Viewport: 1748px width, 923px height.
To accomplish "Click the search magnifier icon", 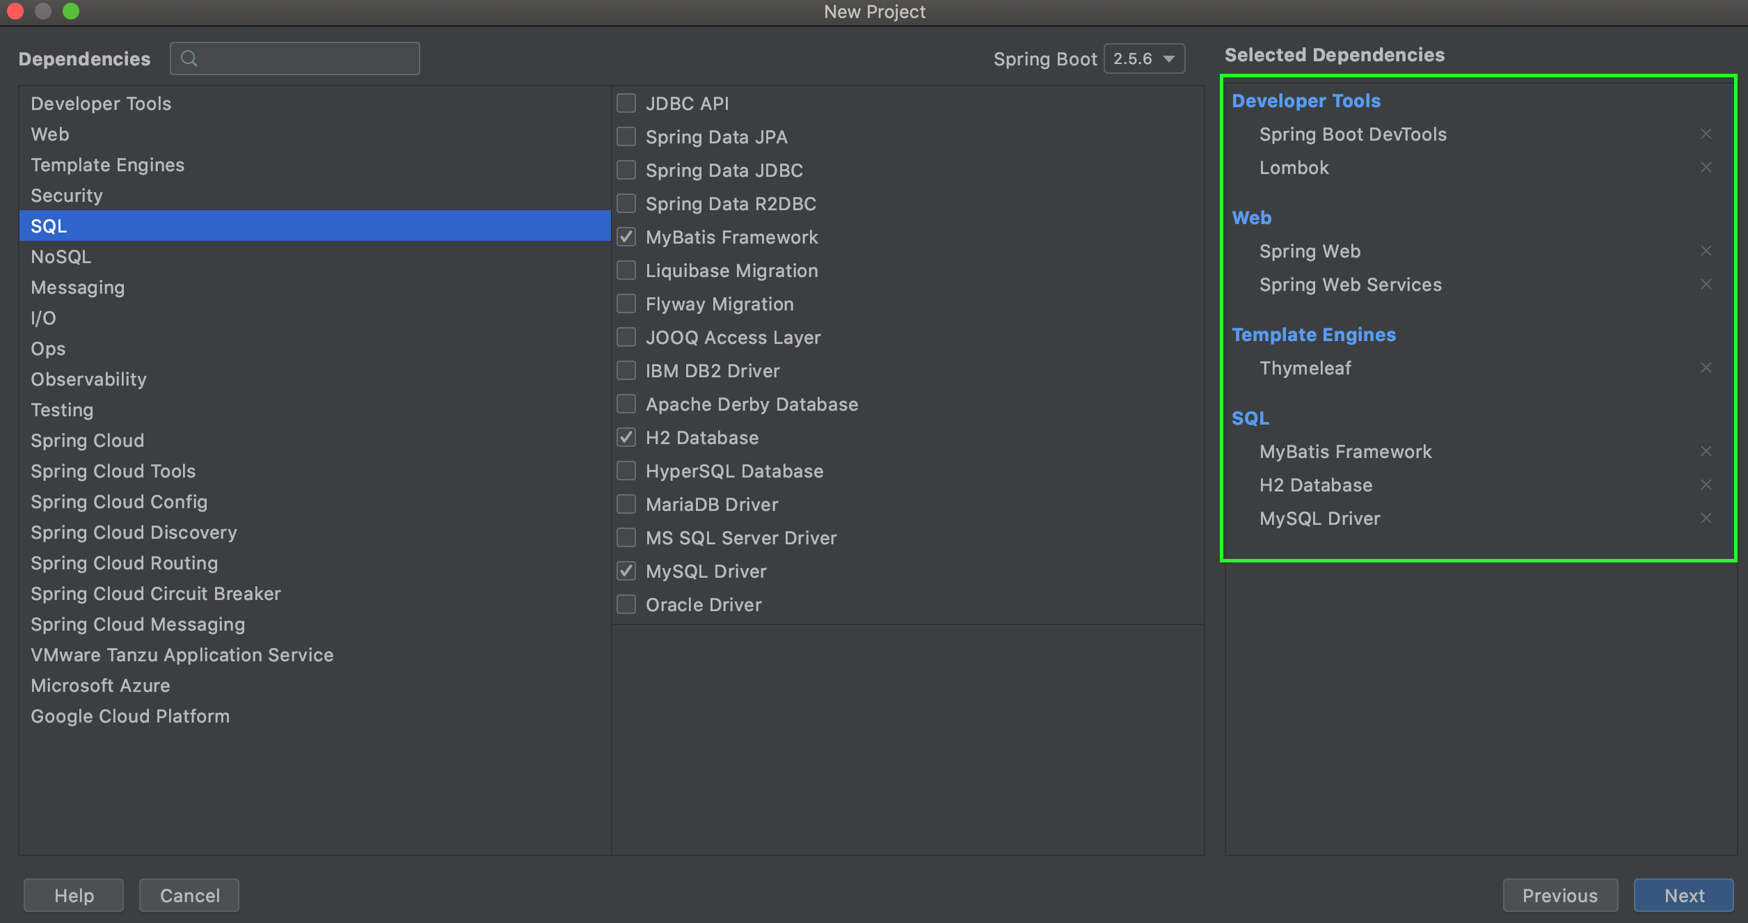I will click(189, 58).
